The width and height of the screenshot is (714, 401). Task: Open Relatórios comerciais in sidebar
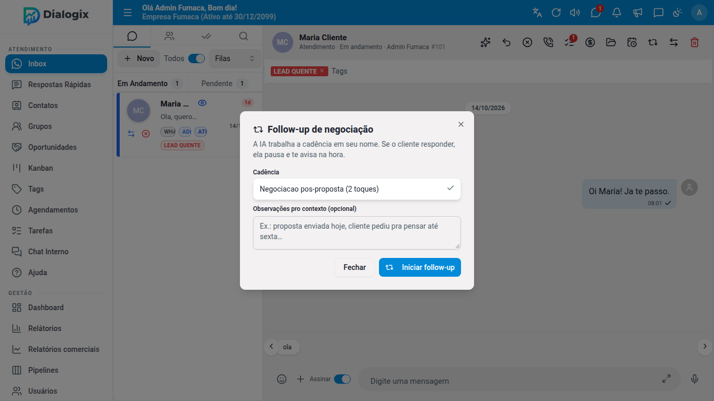[56, 349]
